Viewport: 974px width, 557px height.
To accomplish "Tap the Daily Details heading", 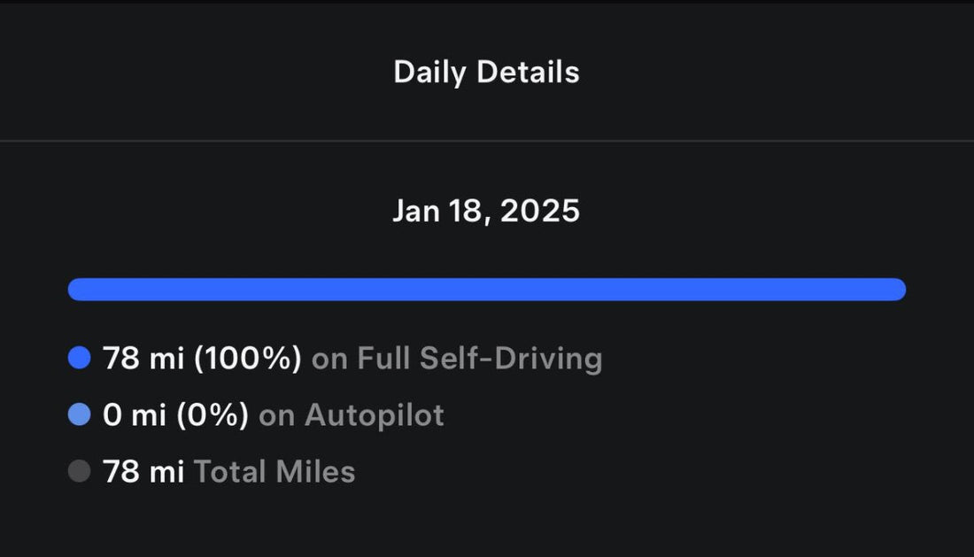I will [x=486, y=73].
